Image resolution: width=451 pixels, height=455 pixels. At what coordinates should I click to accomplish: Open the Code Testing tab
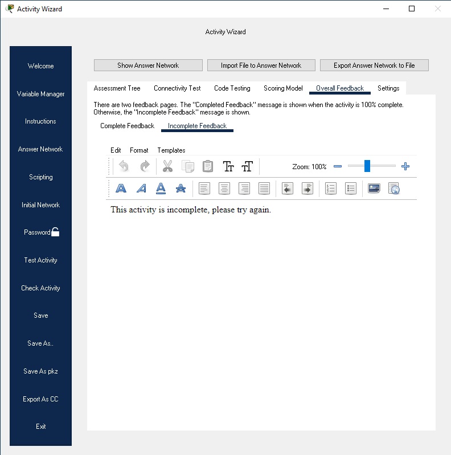232,88
